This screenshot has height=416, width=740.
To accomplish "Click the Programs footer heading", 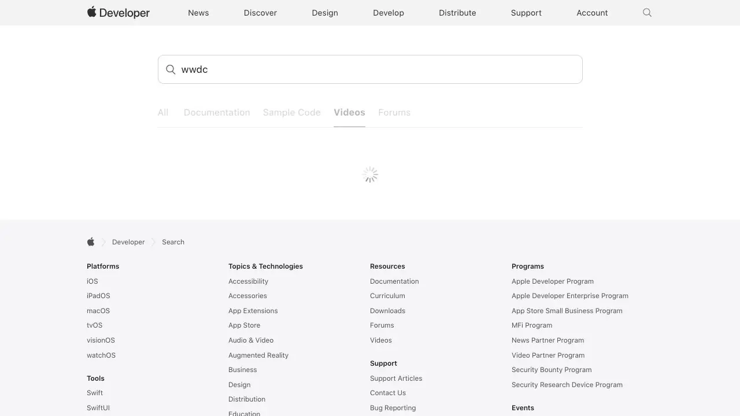I will point(528,266).
